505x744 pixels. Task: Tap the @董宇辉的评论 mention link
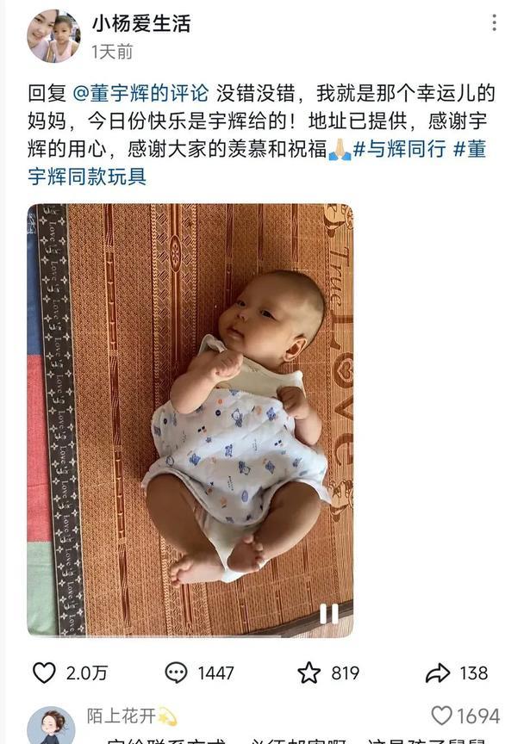pyautogui.click(x=140, y=93)
